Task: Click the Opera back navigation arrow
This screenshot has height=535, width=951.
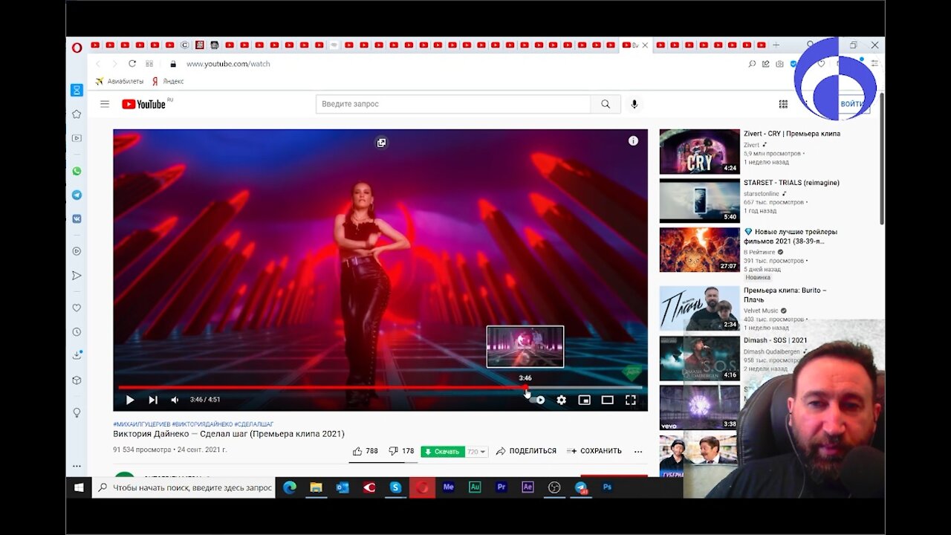Action: [x=97, y=64]
